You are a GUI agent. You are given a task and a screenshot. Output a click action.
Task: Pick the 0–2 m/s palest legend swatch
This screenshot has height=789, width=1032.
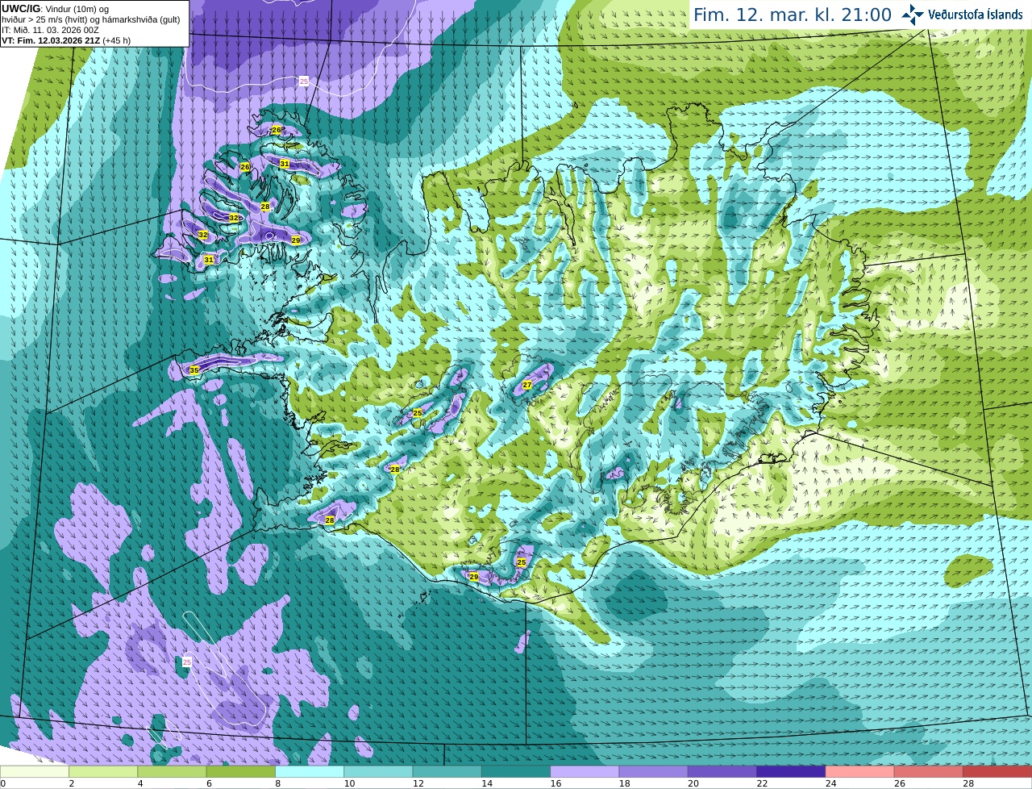click(35, 771)
